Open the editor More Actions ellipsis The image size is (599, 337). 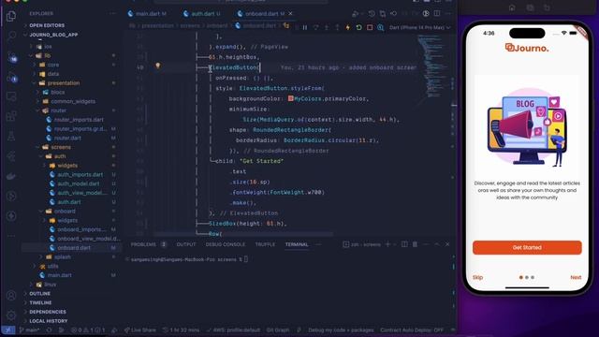(447, 13)
